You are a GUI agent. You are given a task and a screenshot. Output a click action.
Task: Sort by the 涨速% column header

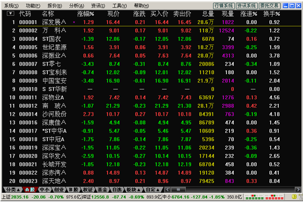[248, 14]
